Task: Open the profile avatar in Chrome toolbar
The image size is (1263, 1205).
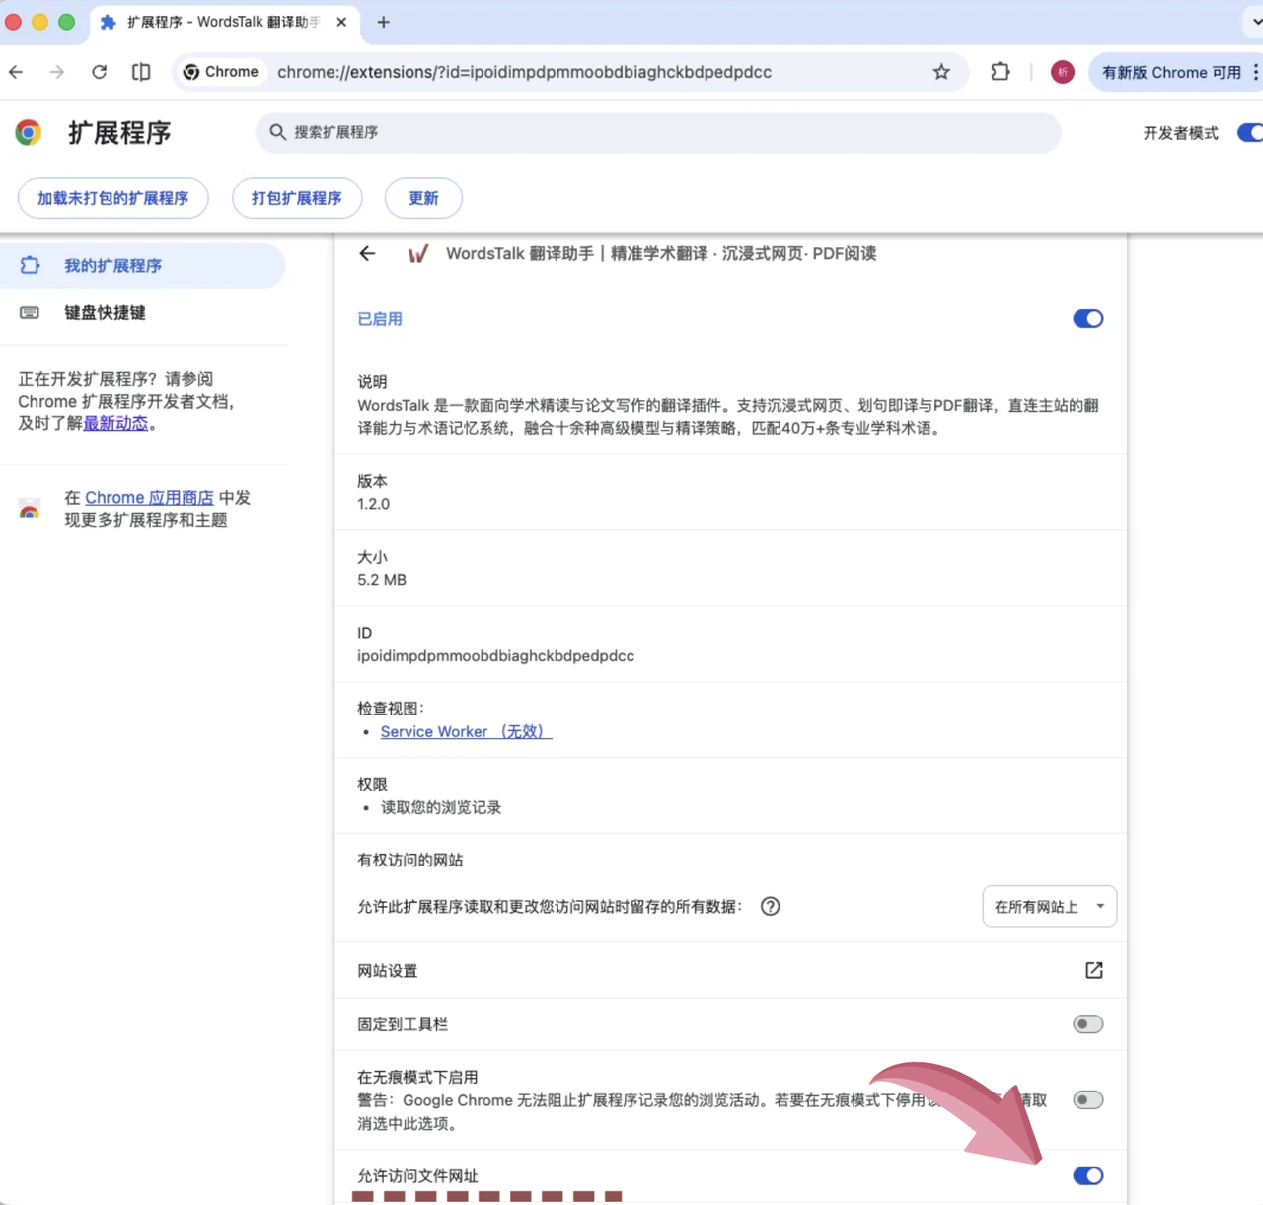Action: (x=1062, y=72)
